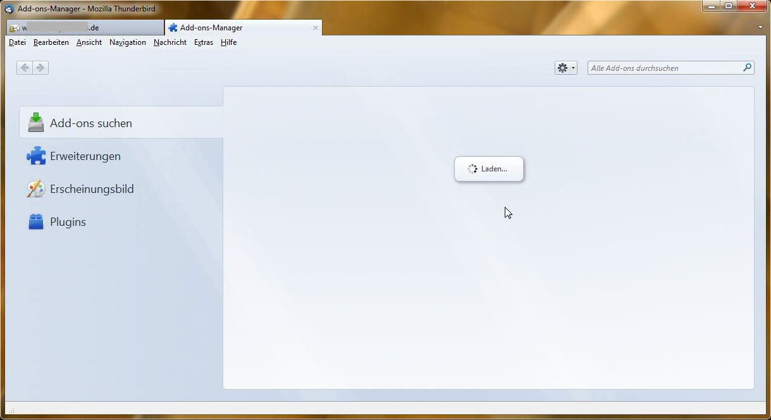This screenshot has width=771, height=420.
Task: Open the Datei menu
Action: tap(17, 42)
